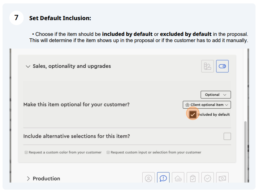Click the vertical scrollbar thumb
259x194 pixels.
(x=245, y=152)
